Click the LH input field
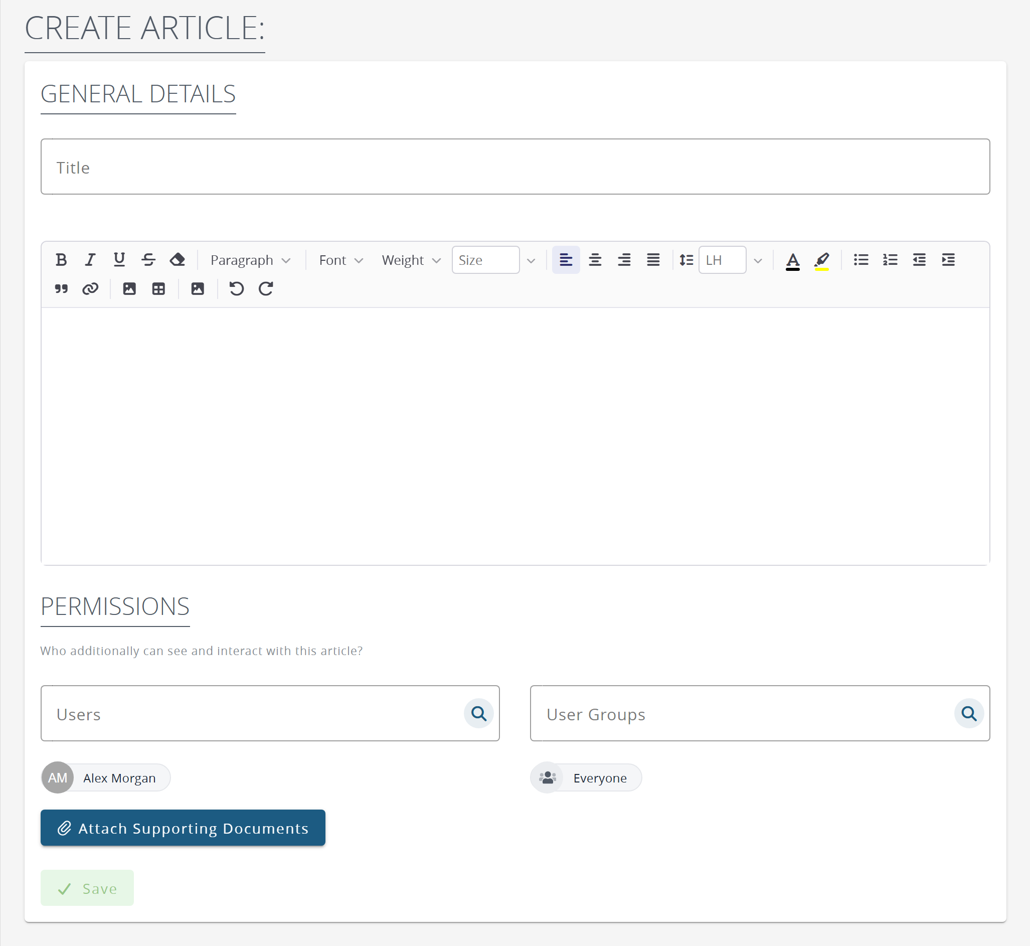 click(x=722, y=260)
